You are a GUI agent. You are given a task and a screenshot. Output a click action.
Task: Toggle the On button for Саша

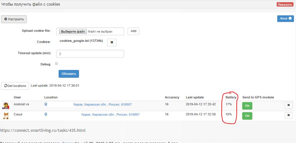247,116
